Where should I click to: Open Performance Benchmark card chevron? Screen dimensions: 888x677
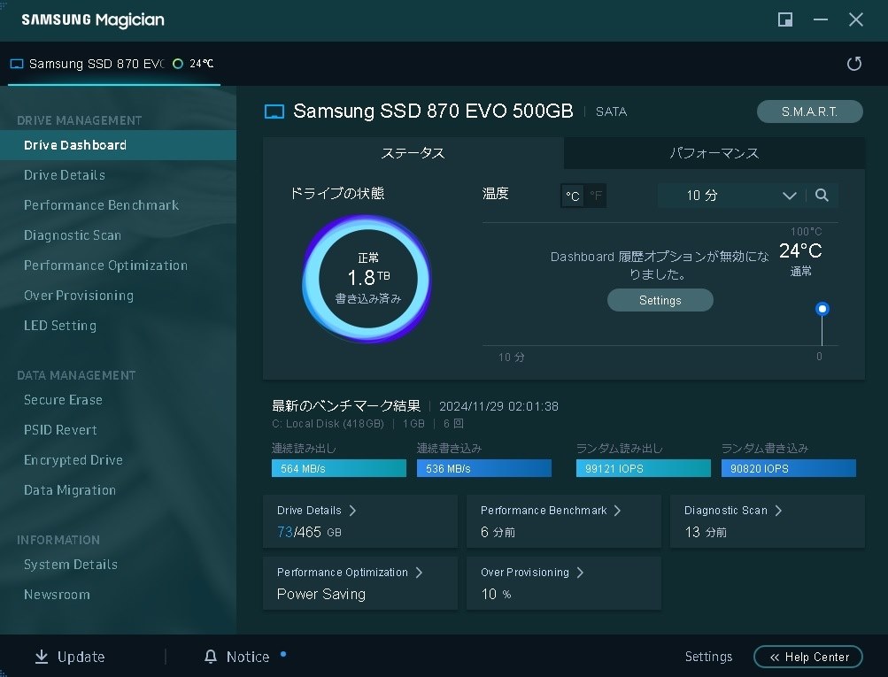click(617, 511)
